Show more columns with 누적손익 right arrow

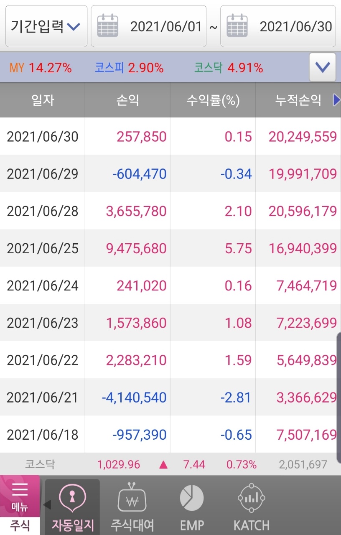[336, 100]
